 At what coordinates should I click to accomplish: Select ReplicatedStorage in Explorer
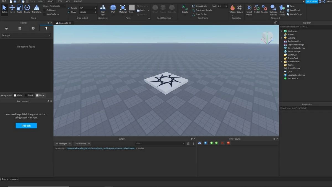click(x=296, y=45)
